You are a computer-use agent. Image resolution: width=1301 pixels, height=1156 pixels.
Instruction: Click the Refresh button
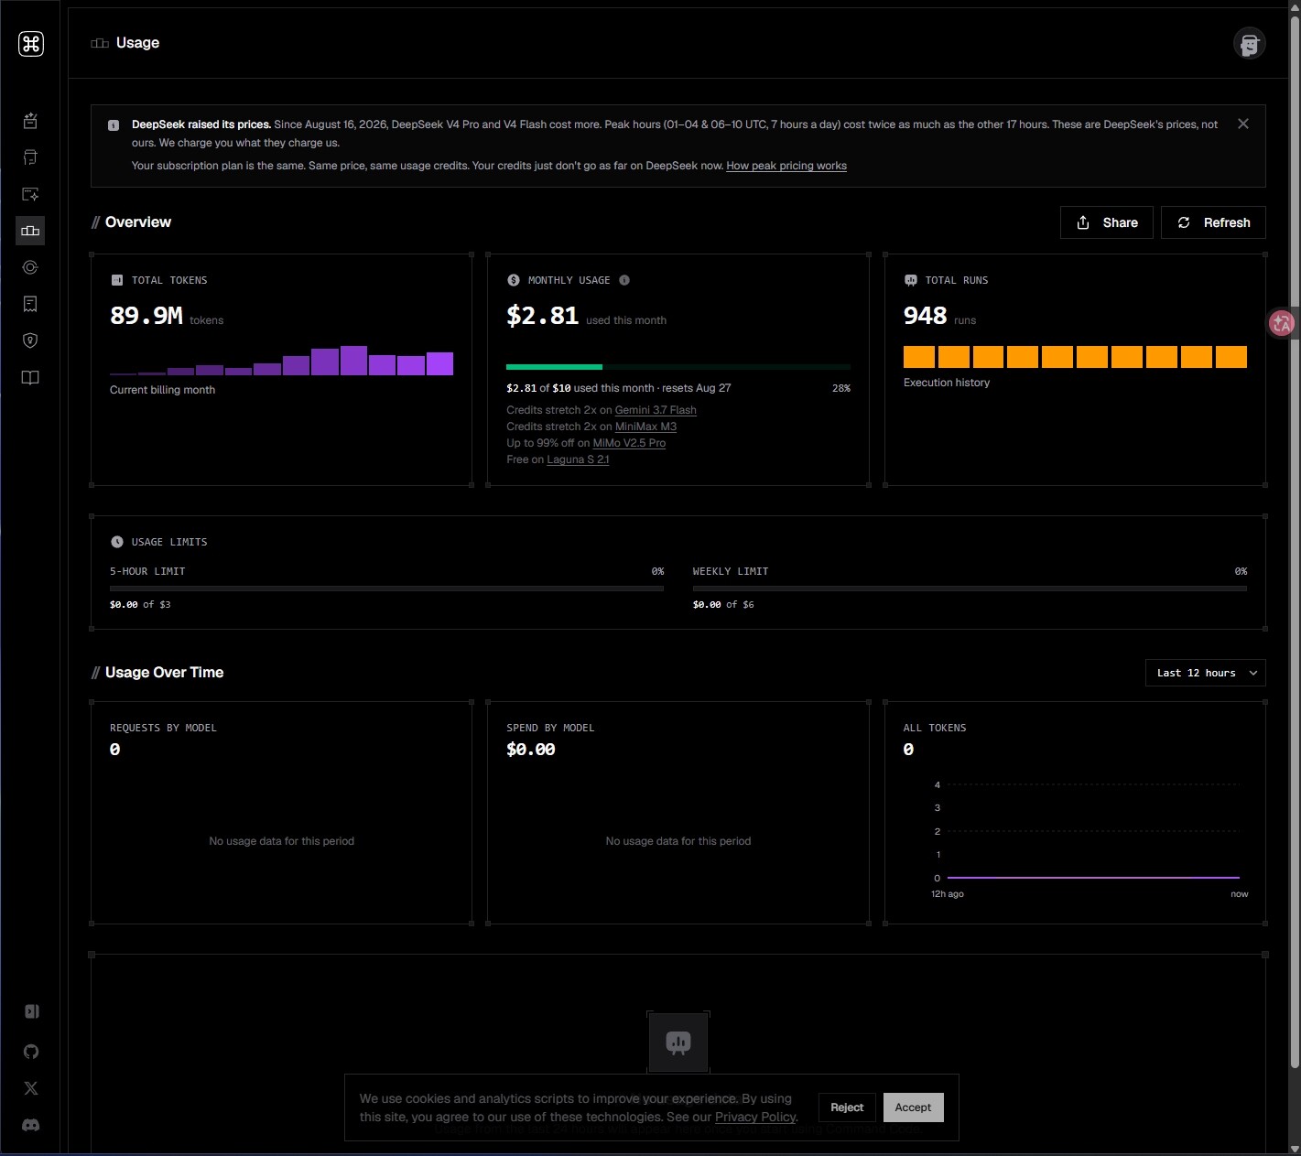(x=1213, y=222)
